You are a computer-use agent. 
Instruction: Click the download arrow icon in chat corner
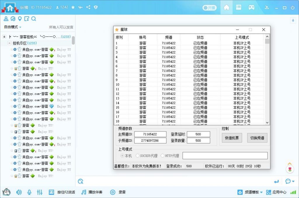(x=293, y=20)
